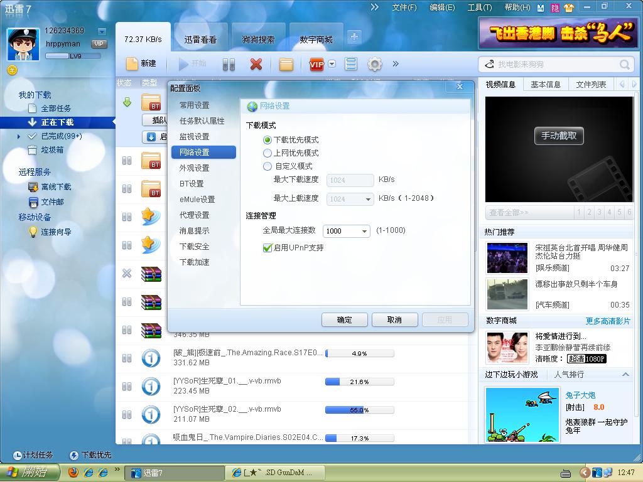Click the pink 隐 icon in title bar
The height and width of the screenshot is (482, 643).
(x=555, y=8)
